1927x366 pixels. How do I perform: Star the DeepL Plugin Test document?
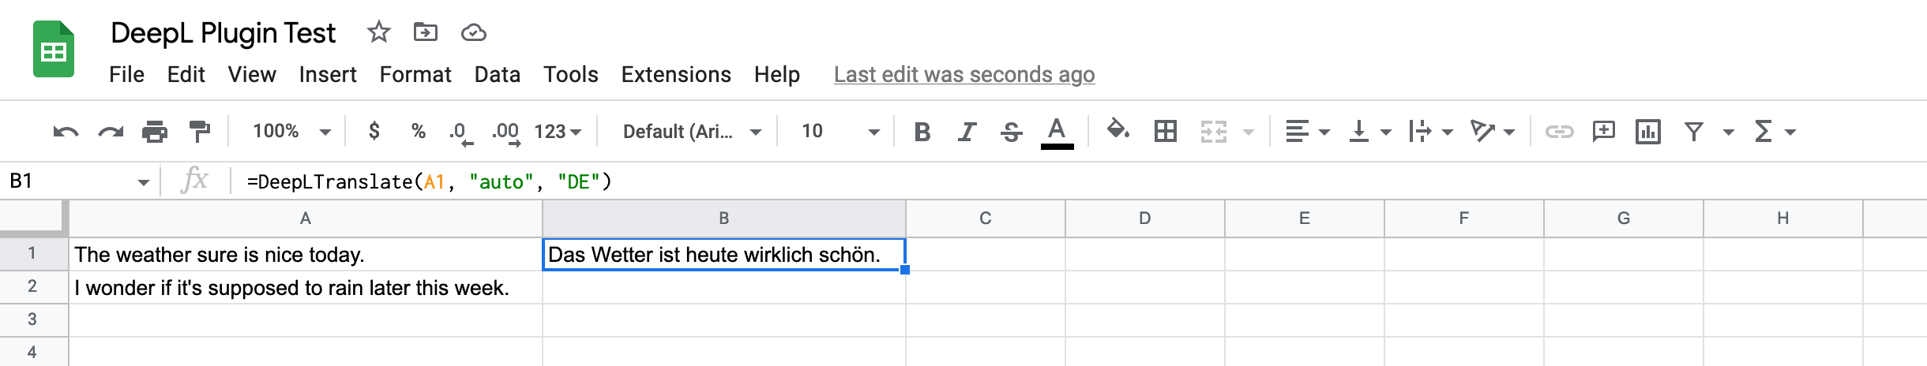click(x=379, y=32)
